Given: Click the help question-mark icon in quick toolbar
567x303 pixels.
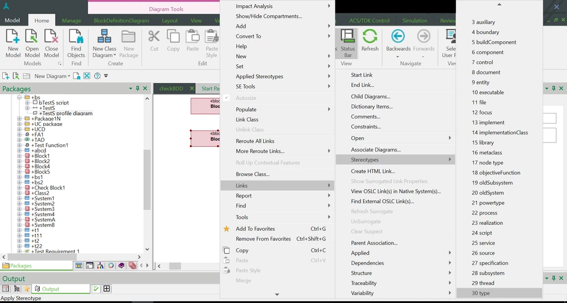Looking at the screenshot, I should coord(97,76).
